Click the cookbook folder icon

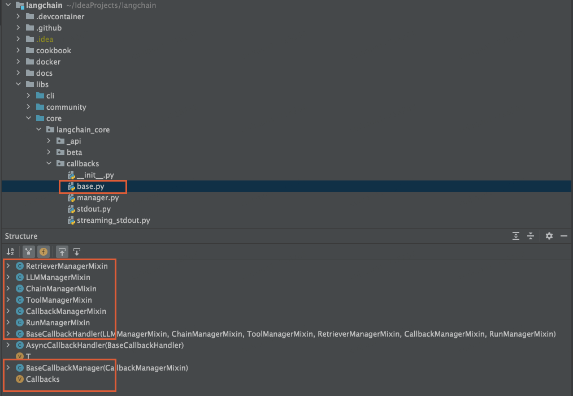[x=30, y=50]
